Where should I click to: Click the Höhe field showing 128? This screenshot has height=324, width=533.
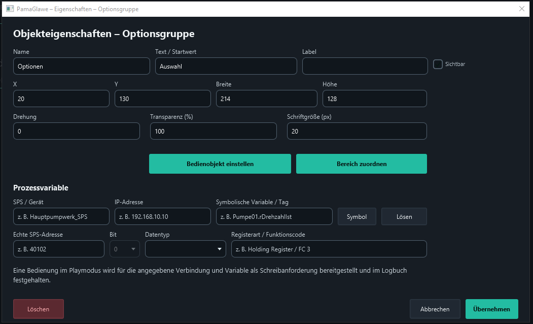(x=375, y=99)
